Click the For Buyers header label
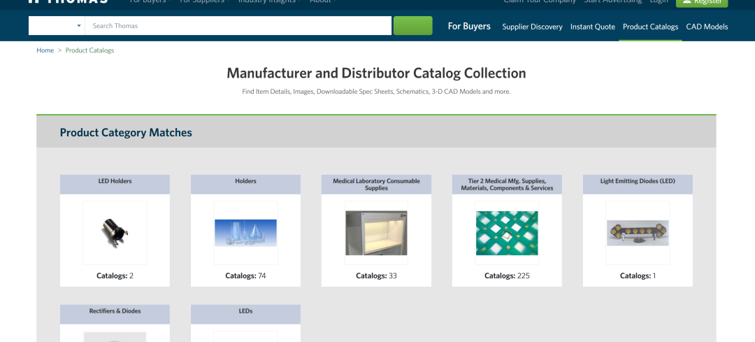755x342 pixels. [x=469, y=26]
